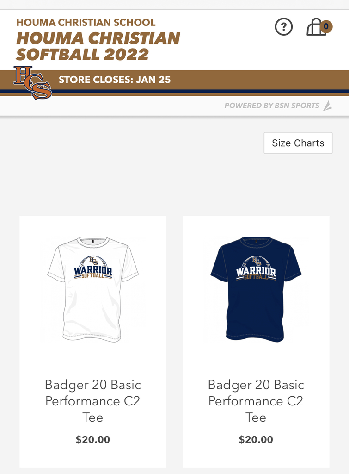This screenshot has height=474, width=349.
Task: Select the white Badger tee image
Action: tap(93, 289)
